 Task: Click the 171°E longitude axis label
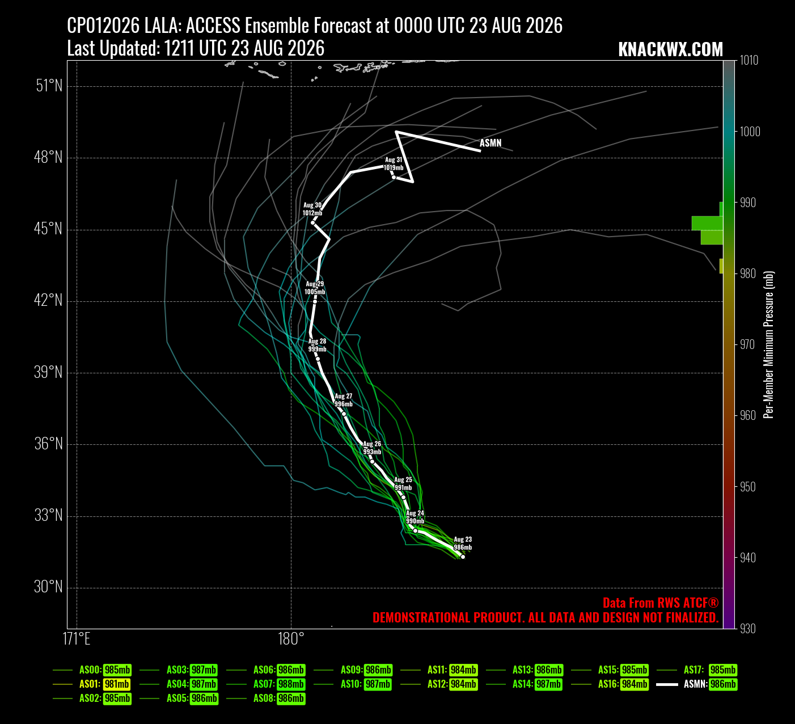(x=77, y=639)
